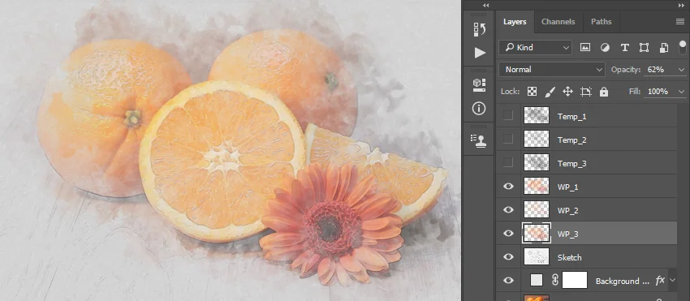Collapse icon dock with left double-arrow
The height and width of the screenshot is (301, 690).
click(485, 6)
